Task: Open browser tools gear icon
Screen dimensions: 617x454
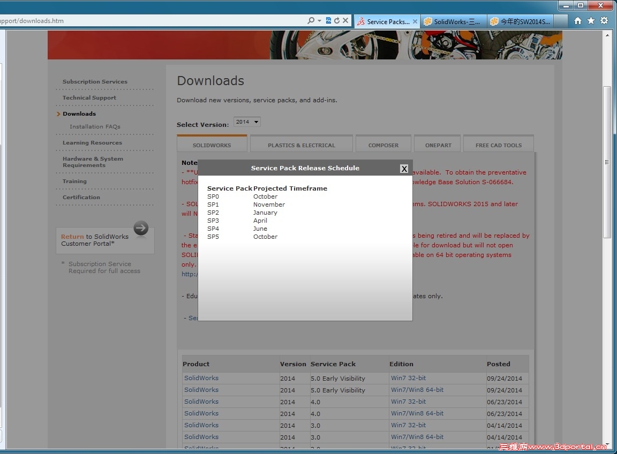Action: point(604,21)
